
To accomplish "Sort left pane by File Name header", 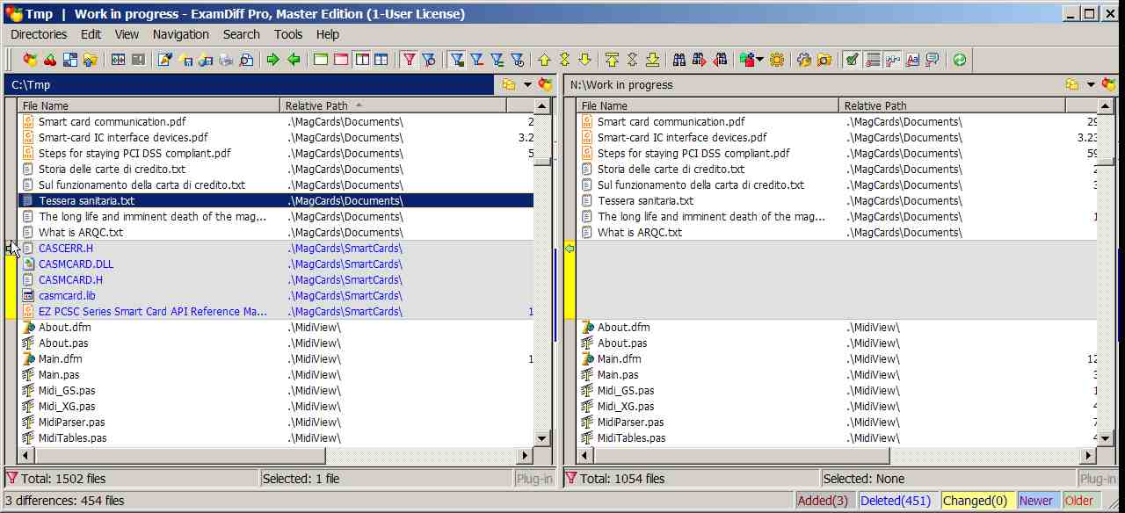I will point(149,105).
